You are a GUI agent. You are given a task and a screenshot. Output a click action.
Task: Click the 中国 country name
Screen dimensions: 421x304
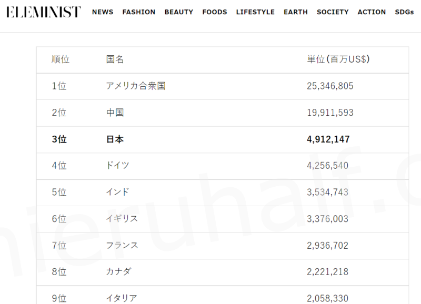pos(115,113)
